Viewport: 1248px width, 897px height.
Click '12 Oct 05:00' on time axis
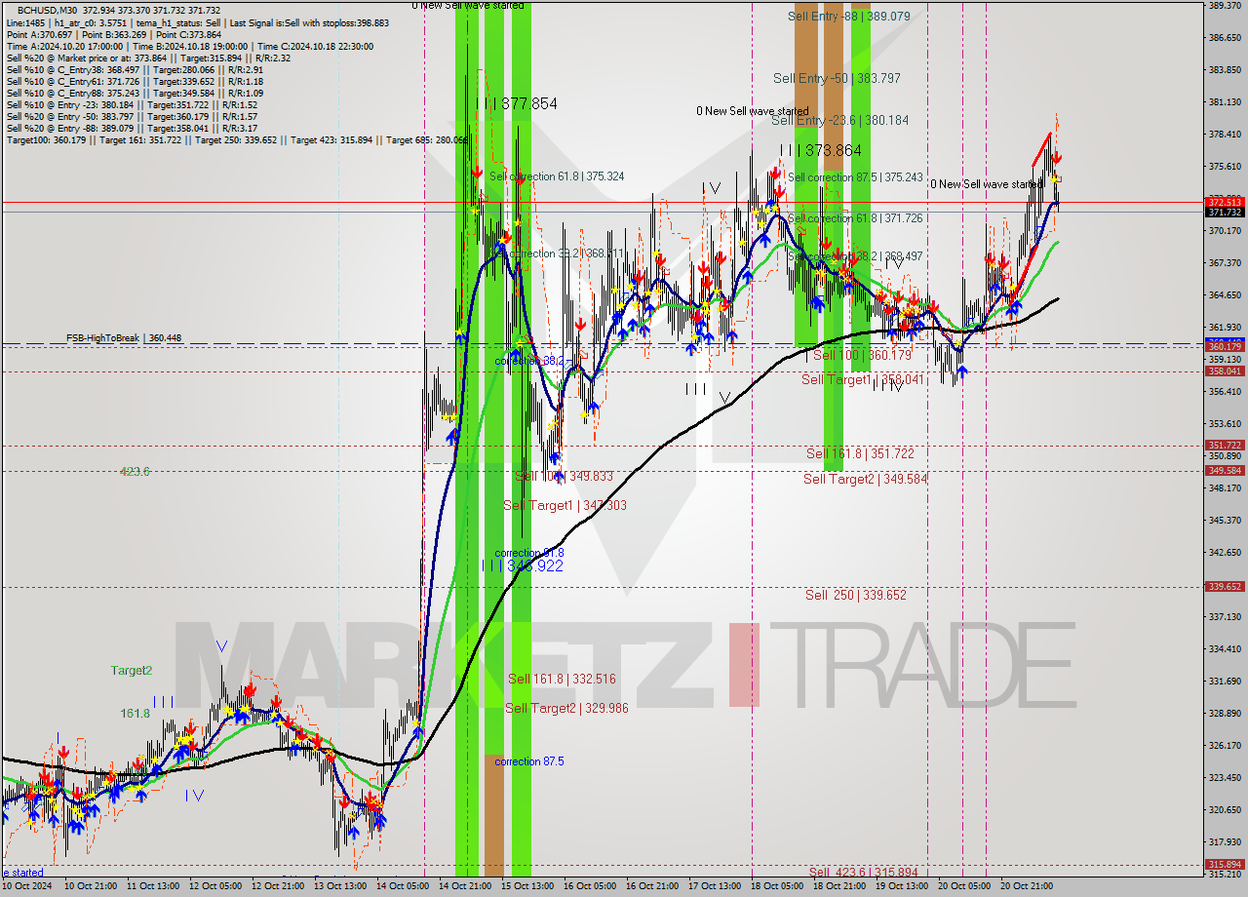(217, 886)
